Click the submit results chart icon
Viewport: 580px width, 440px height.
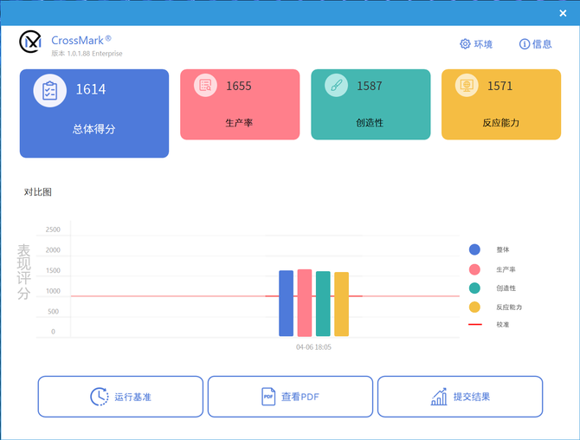pos(439,397)
